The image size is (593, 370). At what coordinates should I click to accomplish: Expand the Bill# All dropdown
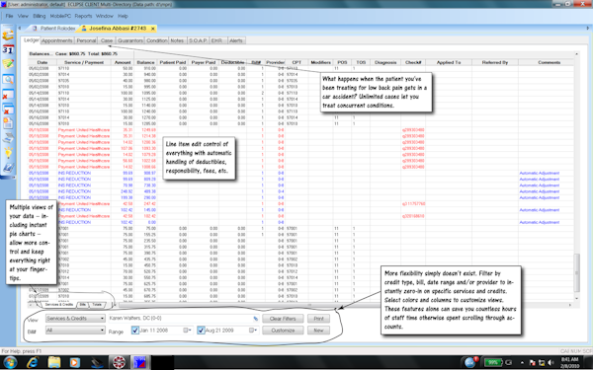pyautogui.click(x=102, y=331)
